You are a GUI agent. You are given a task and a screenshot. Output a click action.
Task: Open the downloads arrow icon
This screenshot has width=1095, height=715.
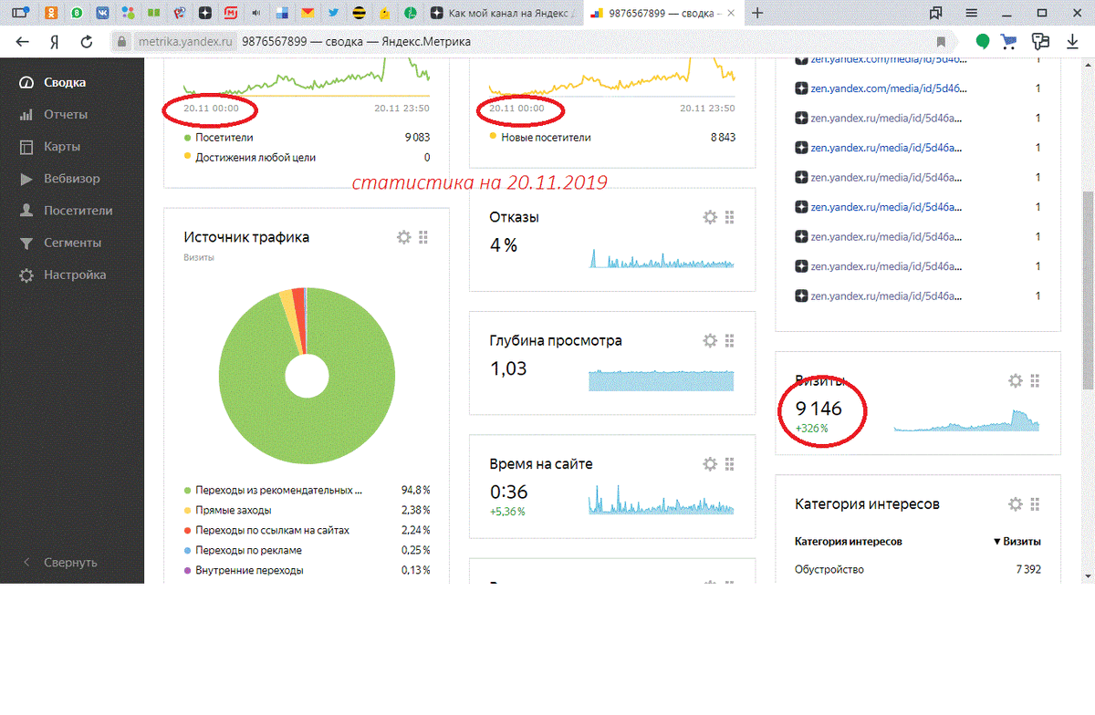[1072, 42]
